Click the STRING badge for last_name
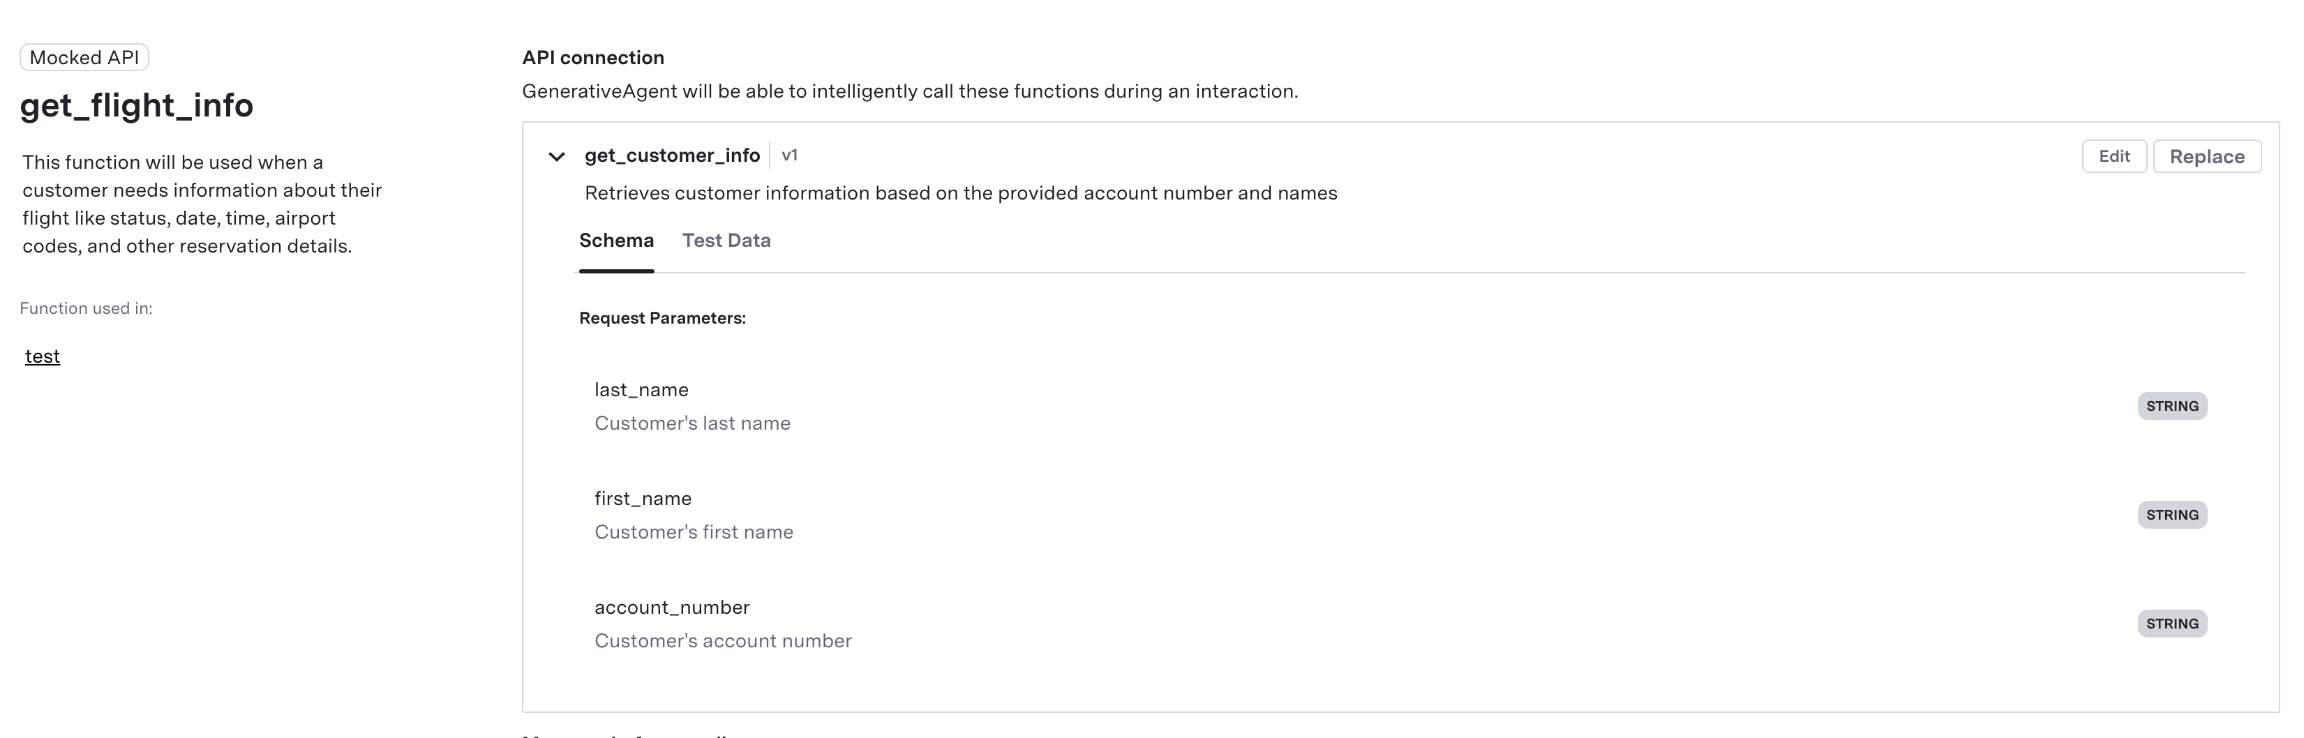Viewport: 2304px width, 738px height. [x=2171, y=406]
